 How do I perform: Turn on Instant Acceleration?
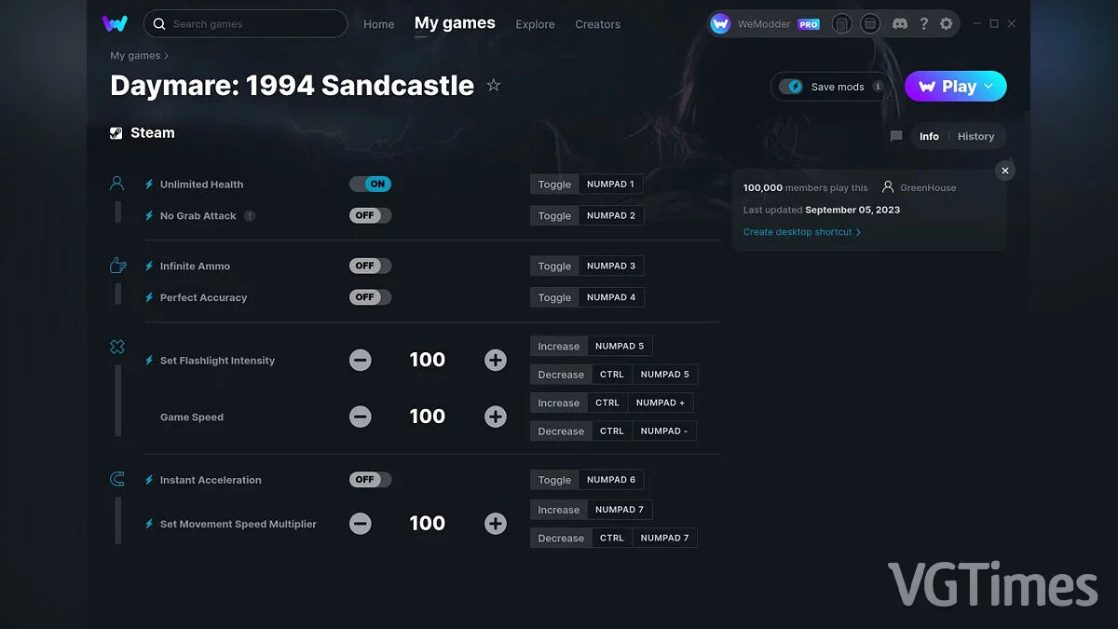click(370, 479)
